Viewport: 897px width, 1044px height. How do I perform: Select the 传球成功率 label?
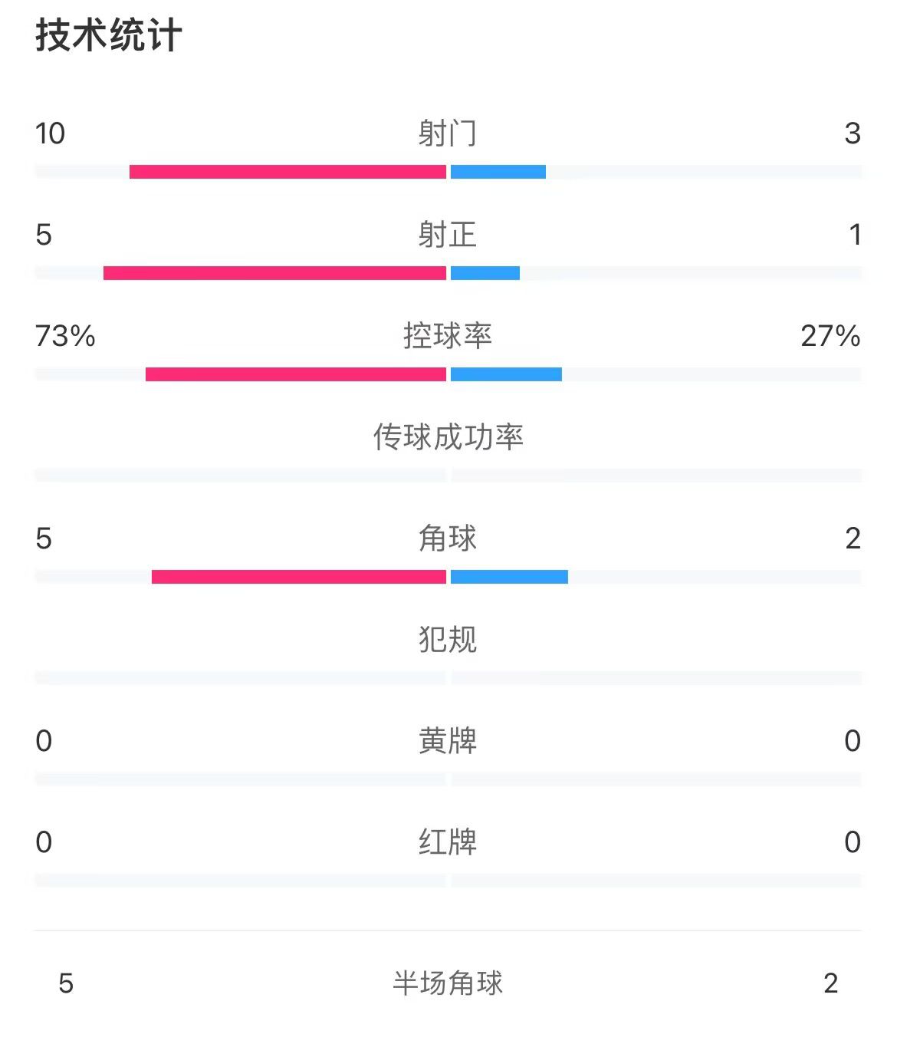click(x=448, y=437)
